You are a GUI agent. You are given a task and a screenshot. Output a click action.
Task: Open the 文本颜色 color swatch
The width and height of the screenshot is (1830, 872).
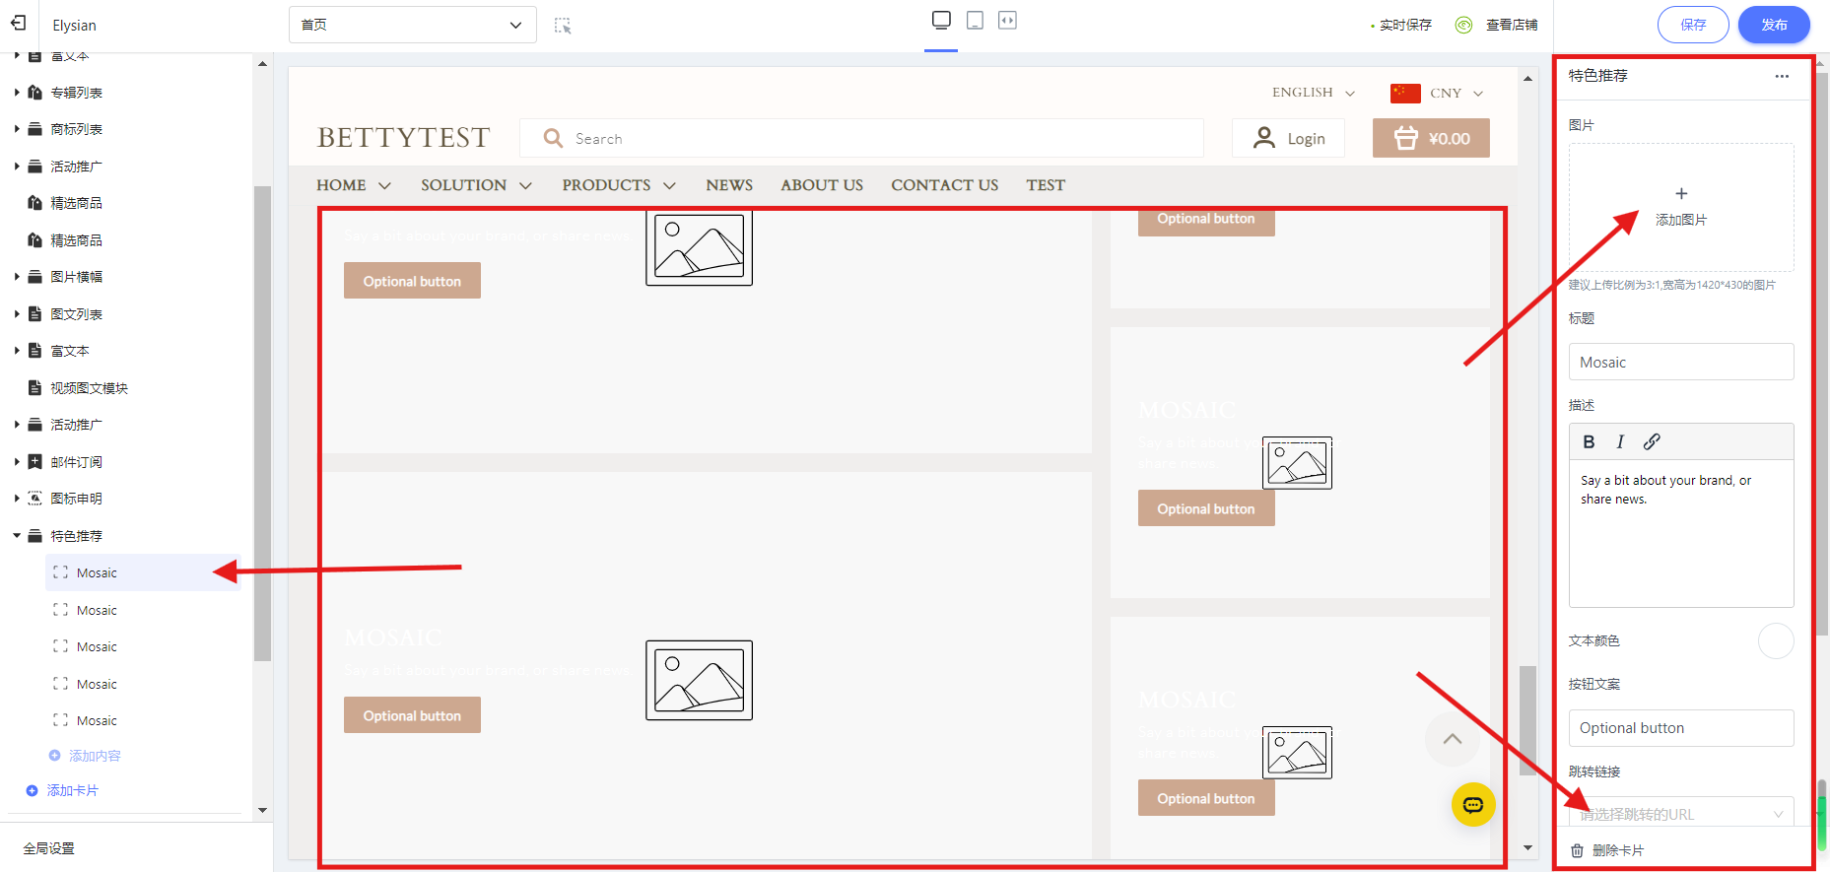click(1775, 640)
